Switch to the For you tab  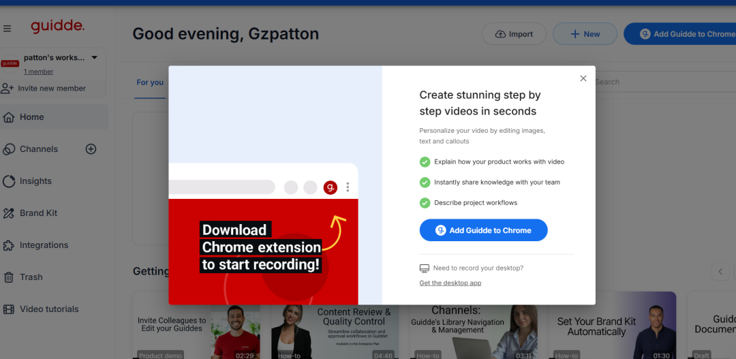tap(150, 82)
